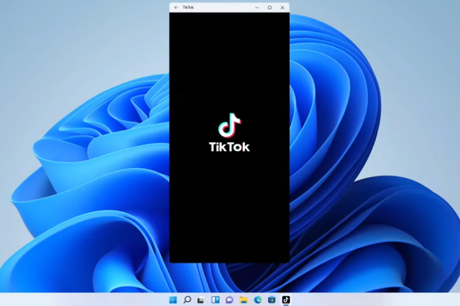Viewport: 460px width, 306px height.
Task: Open taskbar Search magnifier
Action: click(x=187, y=299)
